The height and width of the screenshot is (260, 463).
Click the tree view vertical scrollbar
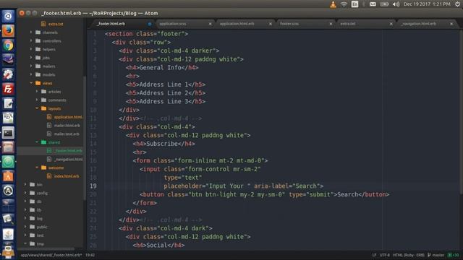point(85,137)
